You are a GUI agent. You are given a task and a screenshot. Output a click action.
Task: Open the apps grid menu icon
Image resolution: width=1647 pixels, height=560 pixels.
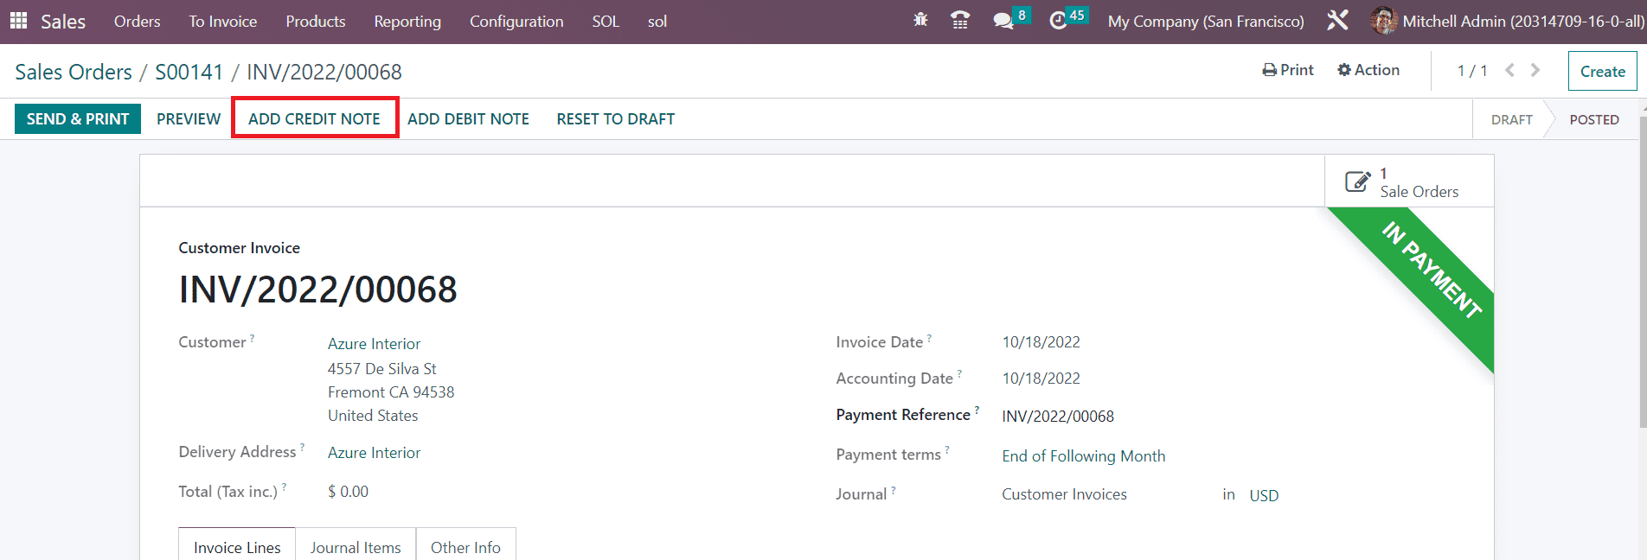pyautogui.click(x=18, y=21)
